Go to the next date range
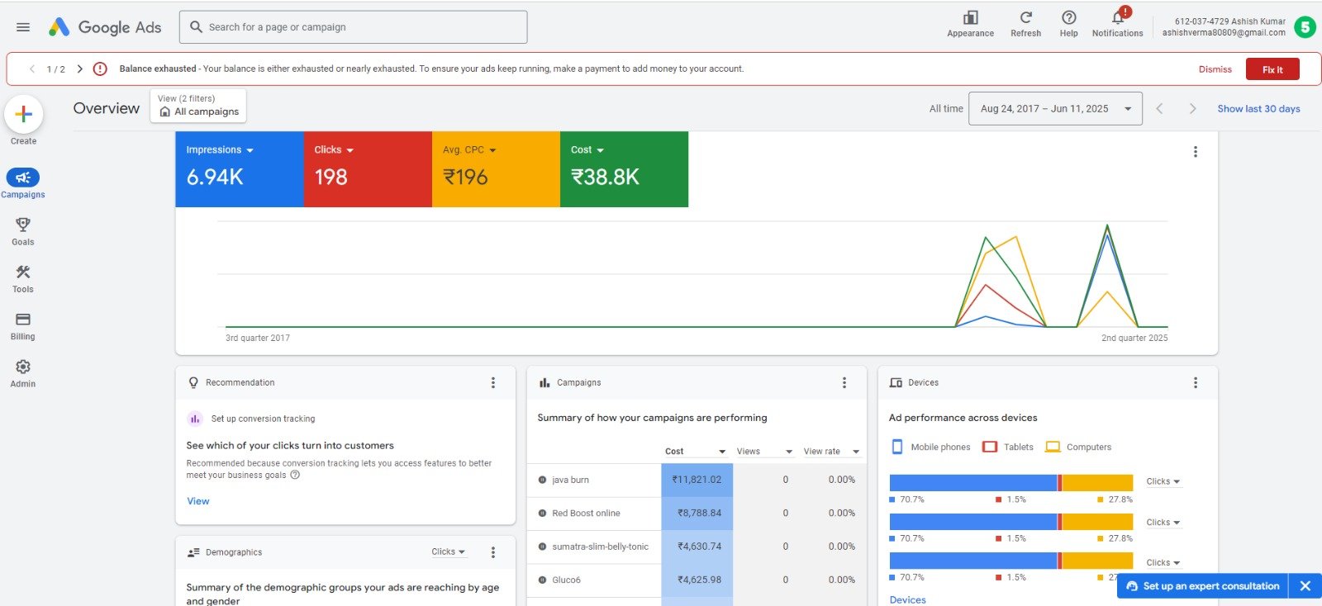Image resolution: width=1322 pixels, height=606 pixels. 1192,108
